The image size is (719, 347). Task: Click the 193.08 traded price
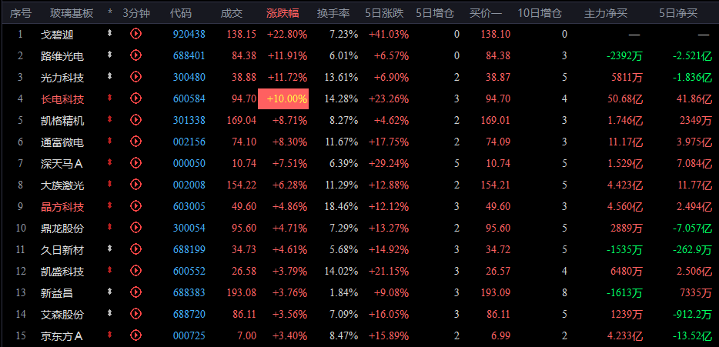click(241, 293)
